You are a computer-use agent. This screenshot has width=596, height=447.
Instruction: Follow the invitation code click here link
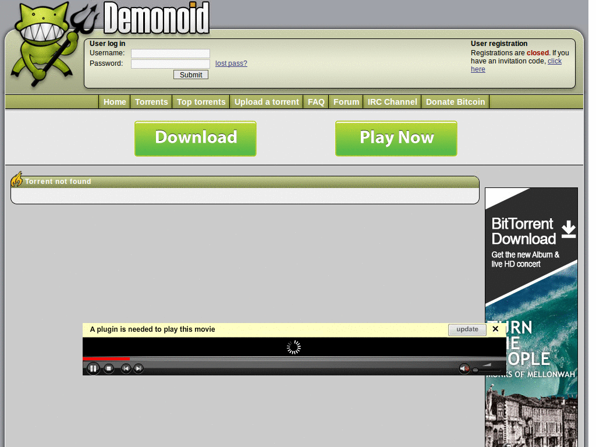(555, 61)
